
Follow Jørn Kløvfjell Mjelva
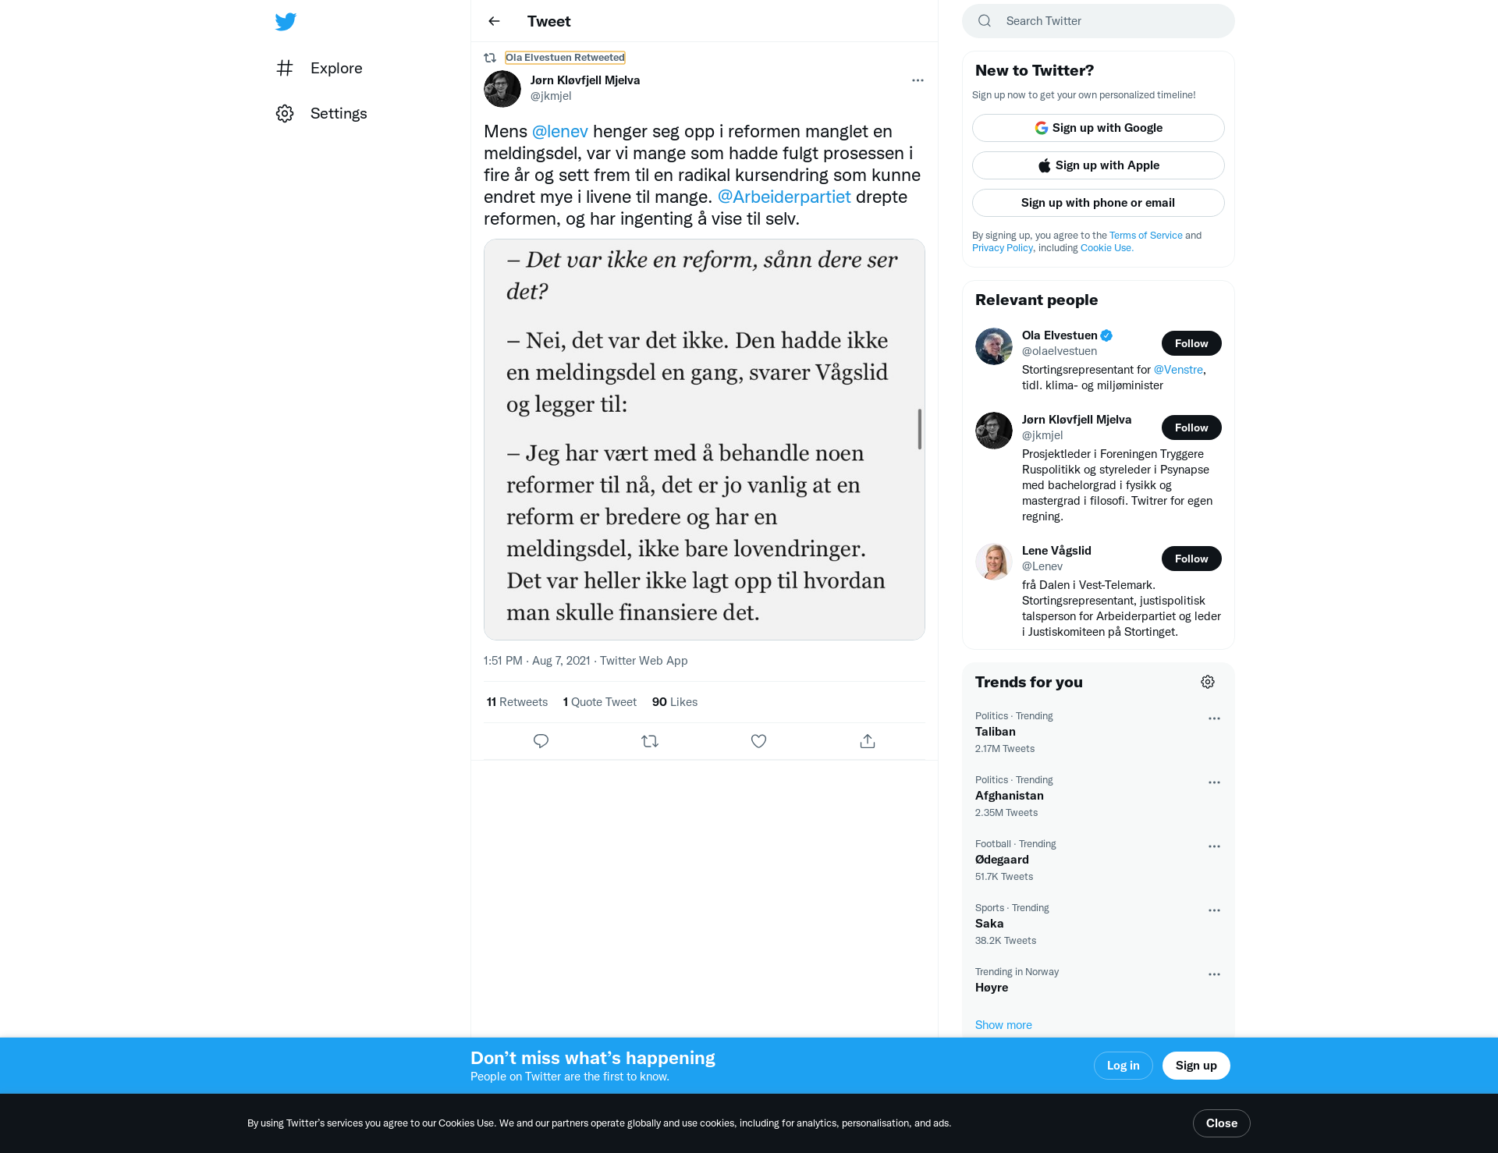point(1191,427)
